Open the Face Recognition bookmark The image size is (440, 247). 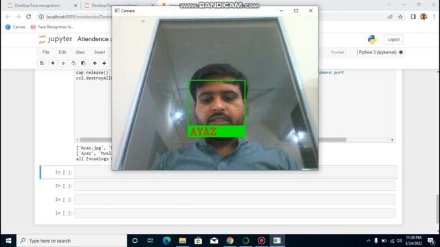click(52, 27)
